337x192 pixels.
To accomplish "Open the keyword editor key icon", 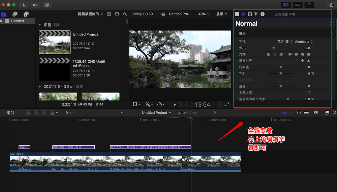I will click(x=35, y=5).
